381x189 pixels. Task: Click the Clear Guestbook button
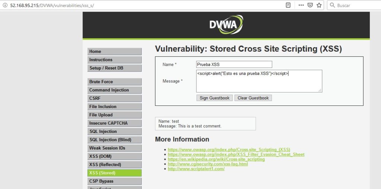pyautogui.click(x=253, y=98)
